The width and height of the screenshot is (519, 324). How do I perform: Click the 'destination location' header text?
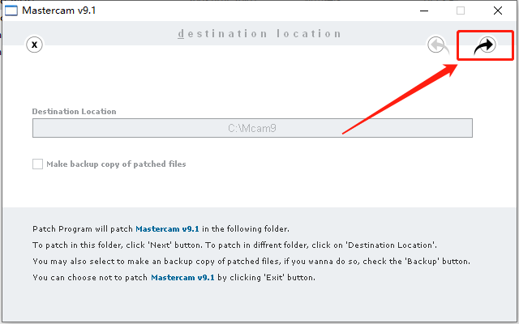259,34
